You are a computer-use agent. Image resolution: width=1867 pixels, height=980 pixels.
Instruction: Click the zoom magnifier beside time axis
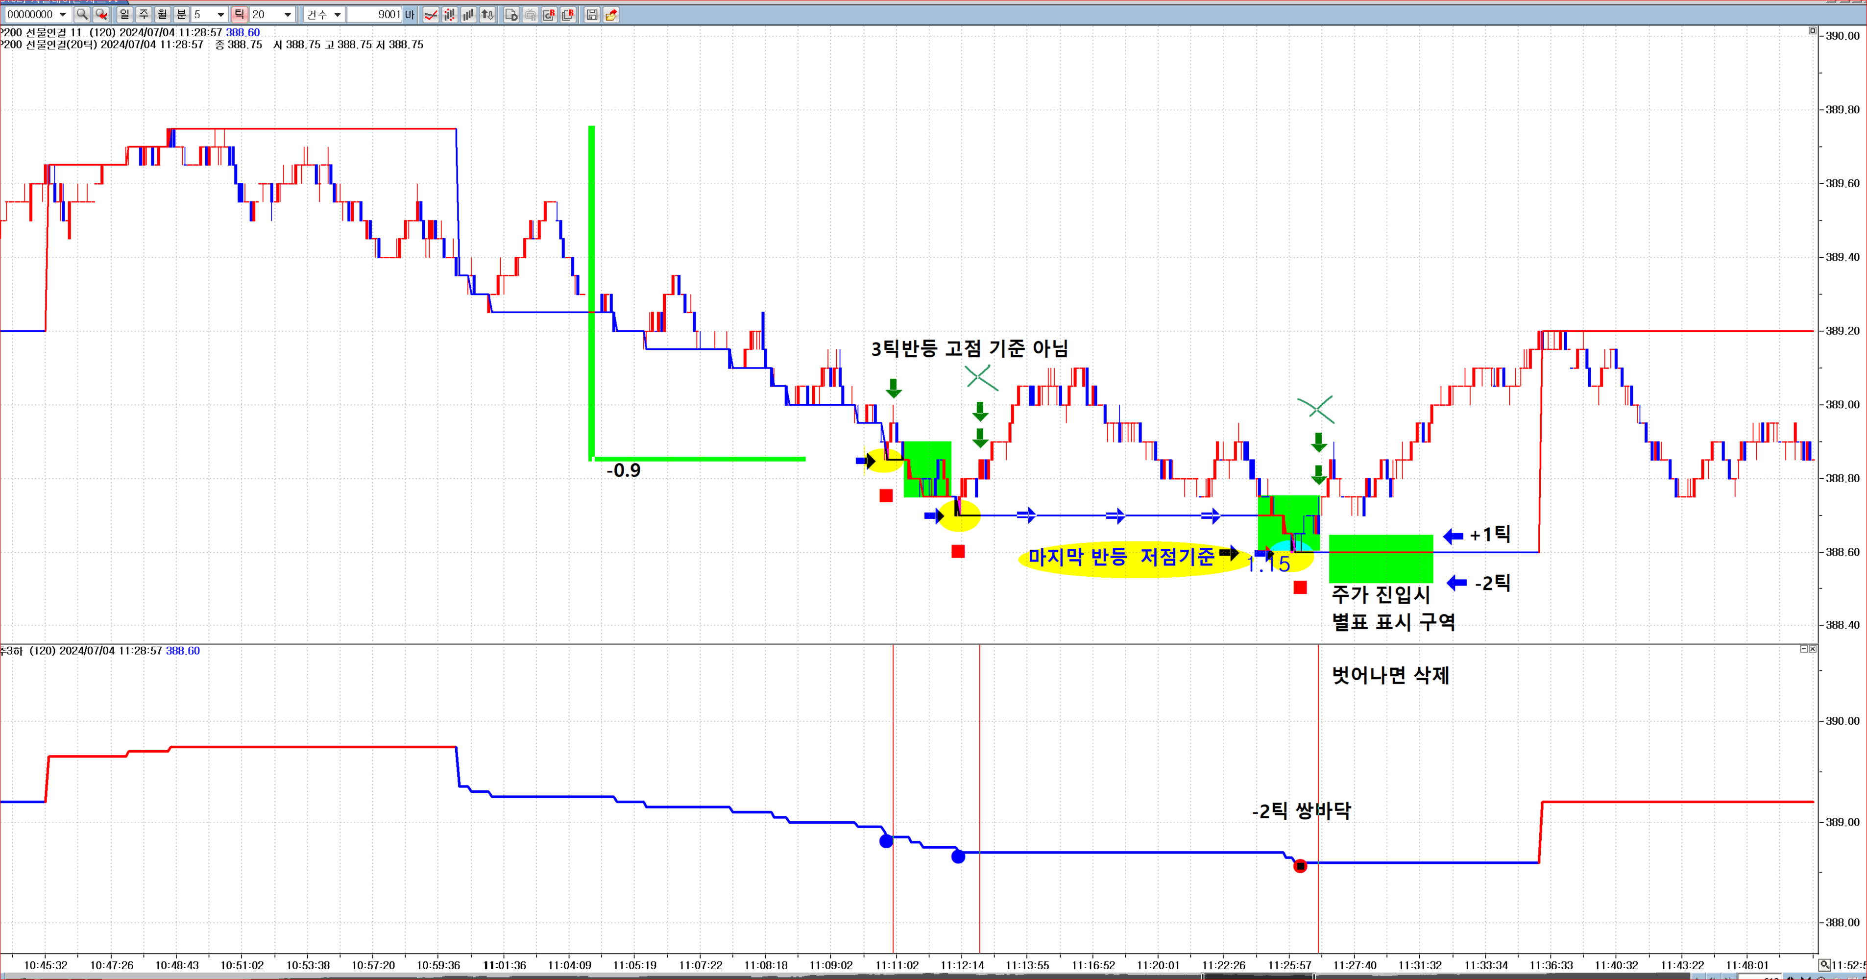(1823, 965)
